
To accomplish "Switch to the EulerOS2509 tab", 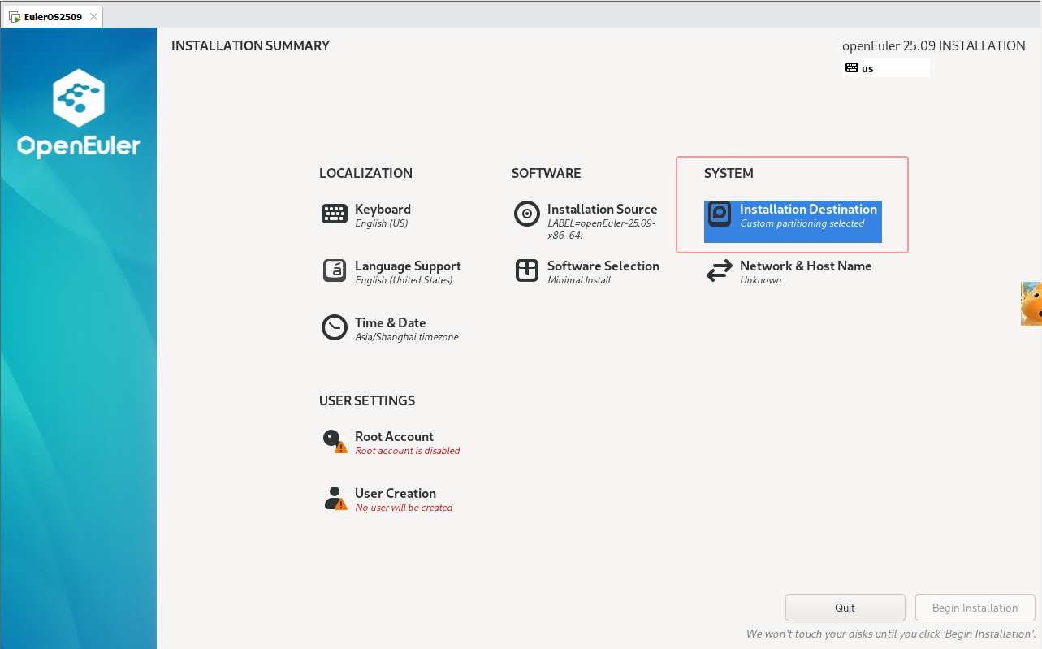I will (x=53, y=17).
